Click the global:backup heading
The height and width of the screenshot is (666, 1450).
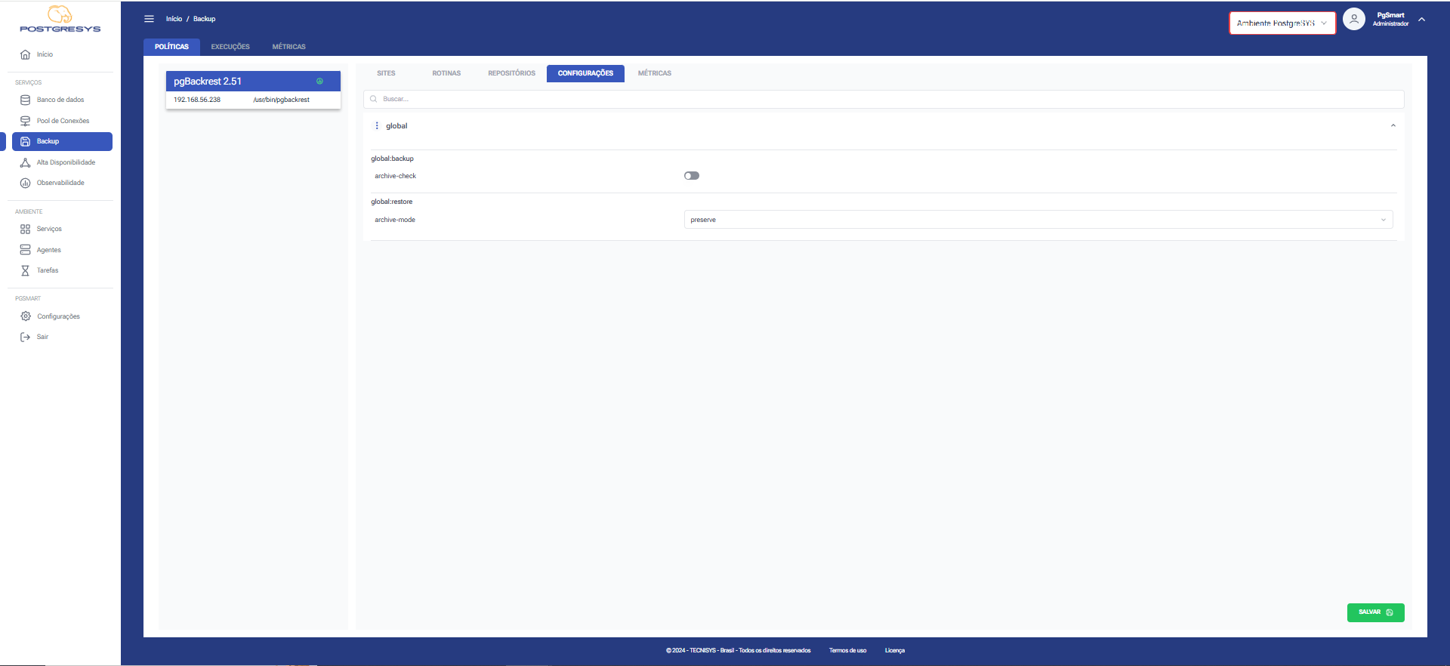pyautogui.click(x=392, y=159)
